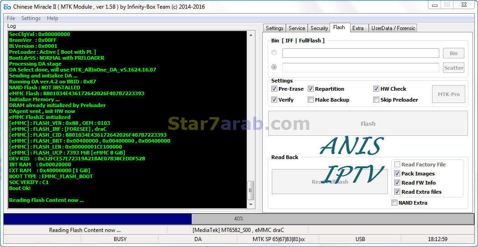The height and width of the screenshot is (247, 478).
Task: Switch to the Service tab
Action: point(297,28)
